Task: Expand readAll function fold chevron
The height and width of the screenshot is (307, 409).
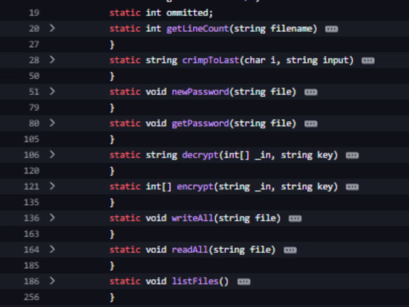Action: pyautogui.click(x=52, y=250)
